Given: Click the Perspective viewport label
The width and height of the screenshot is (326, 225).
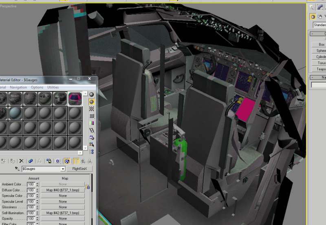Looking at the screenshot, I should 8,6.
